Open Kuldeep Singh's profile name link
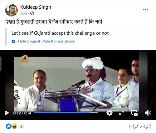This screenshot has width=156, height=133. coord(36,7)
